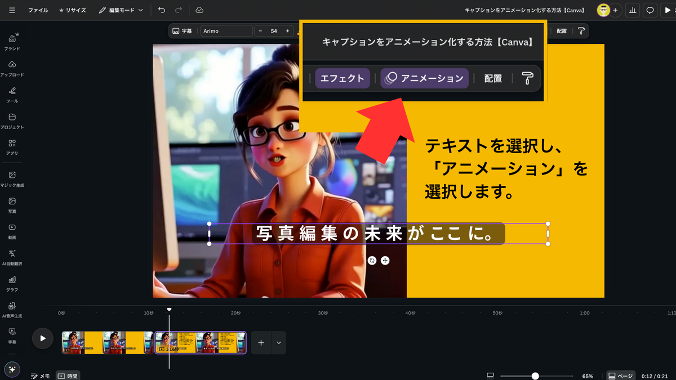
Task: Open the グラフ sidebar panel
Action: pyautogui.click(x=12, y=283)
